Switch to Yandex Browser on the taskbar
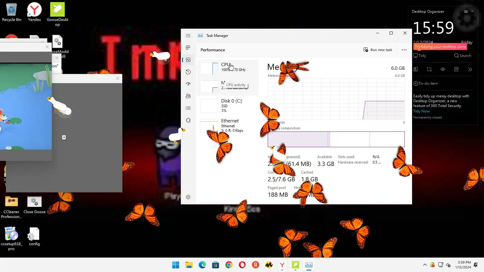Image resolution: width=484 pixels, height=272 pixels. [x=282, y=265]
